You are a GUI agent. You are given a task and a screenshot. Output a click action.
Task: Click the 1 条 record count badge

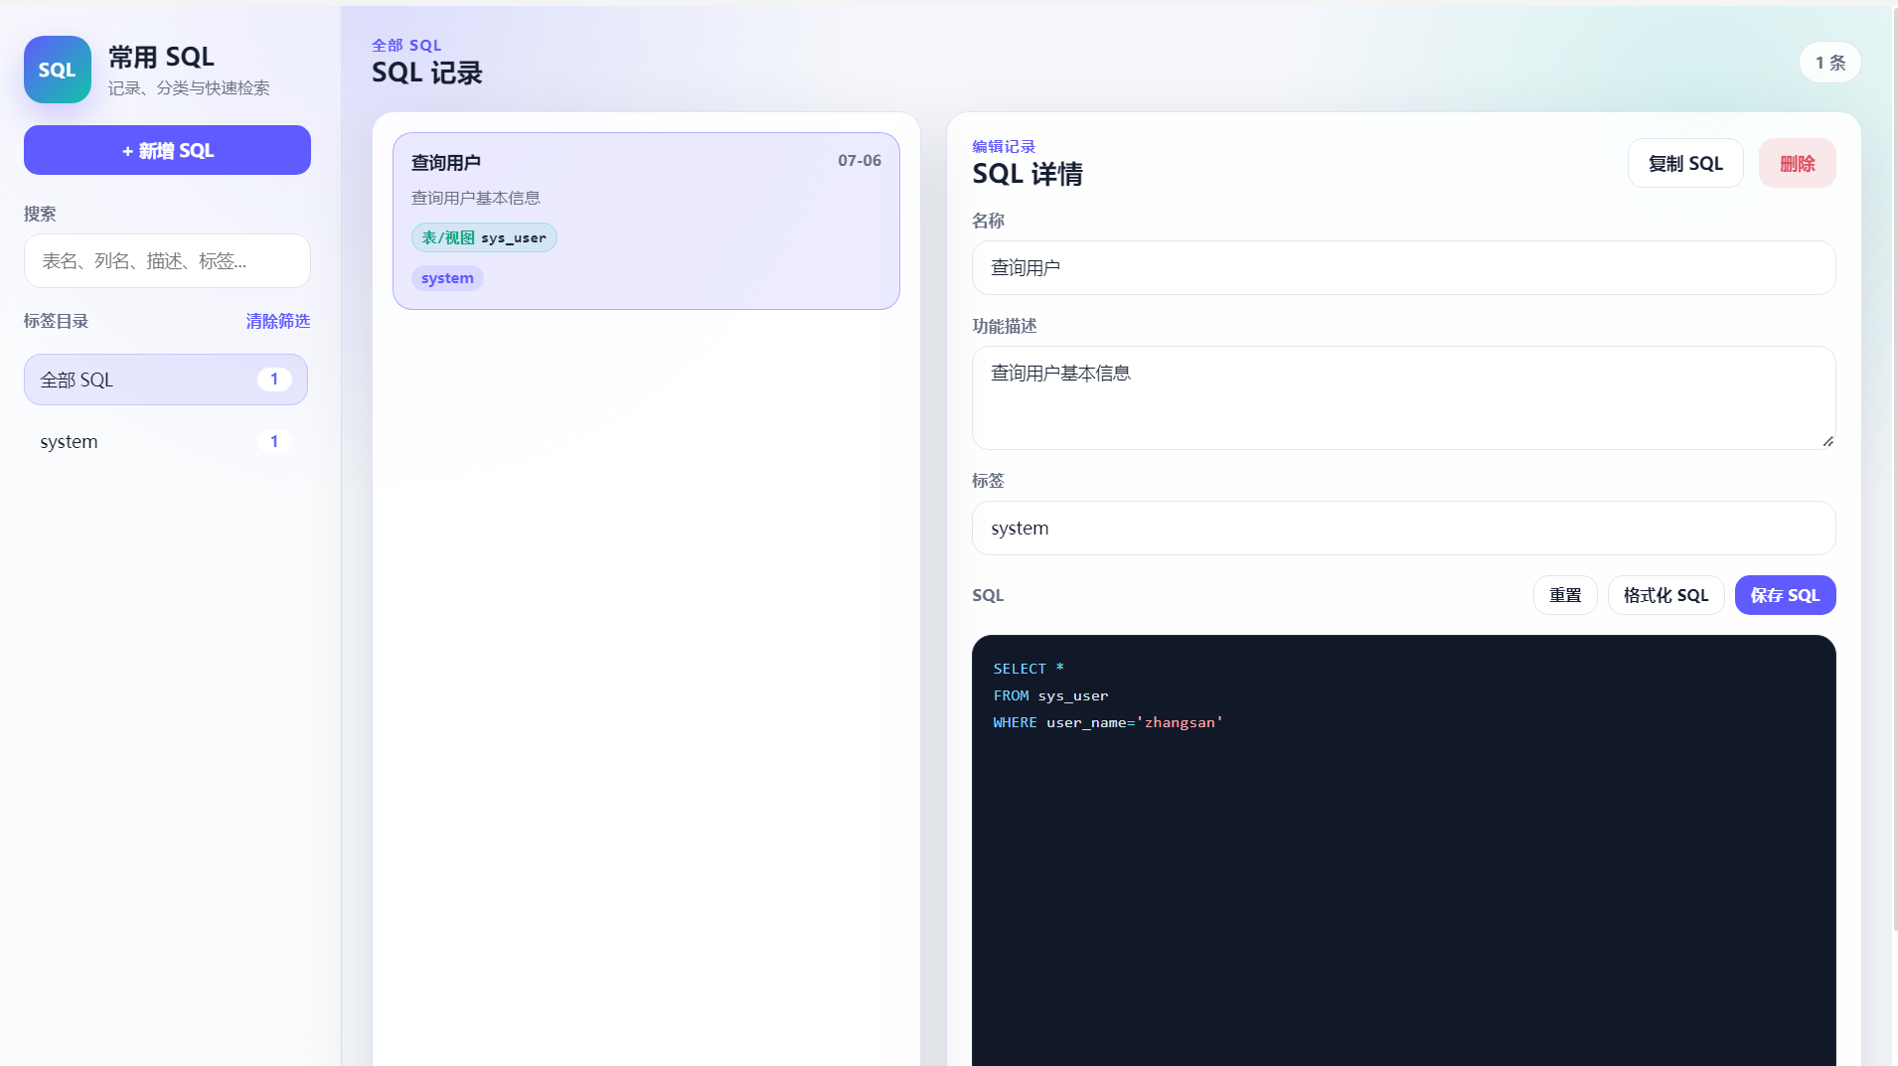pos(1829,63)
